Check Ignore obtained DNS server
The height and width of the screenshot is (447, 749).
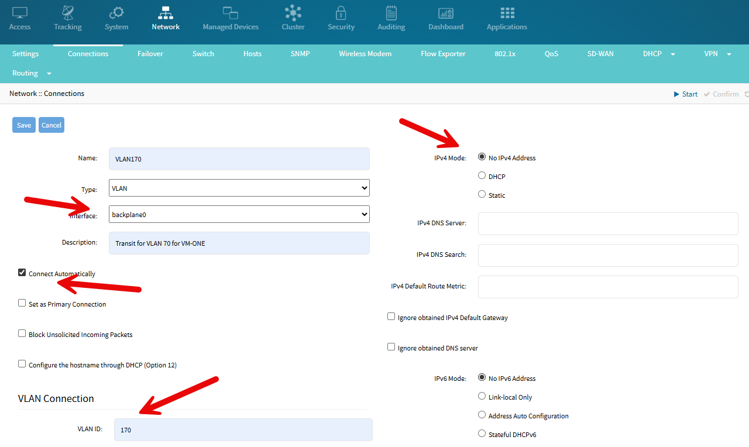click(391, 347)
